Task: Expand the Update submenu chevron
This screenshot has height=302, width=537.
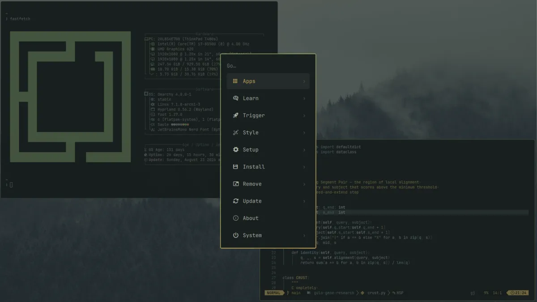Action: (x=304, y=201)
